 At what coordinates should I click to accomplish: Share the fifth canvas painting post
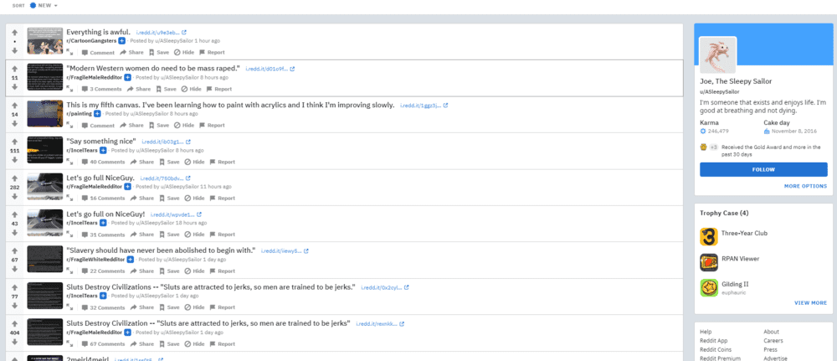(132, 126)
